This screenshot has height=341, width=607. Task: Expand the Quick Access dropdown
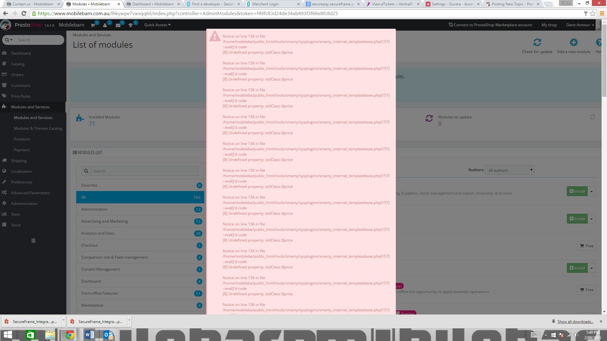(157, 25)
